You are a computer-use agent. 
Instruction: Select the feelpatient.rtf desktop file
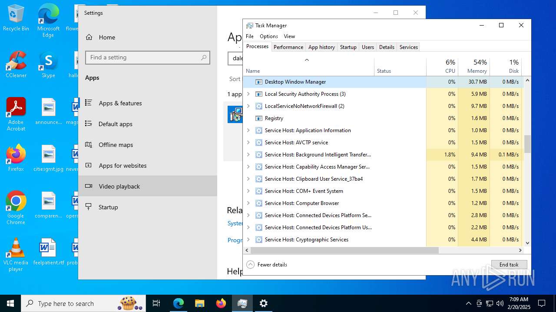coord(48,251)
